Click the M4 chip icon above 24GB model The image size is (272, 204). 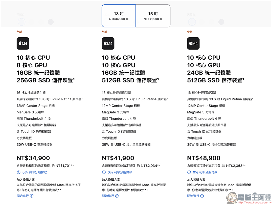[193, 43]
